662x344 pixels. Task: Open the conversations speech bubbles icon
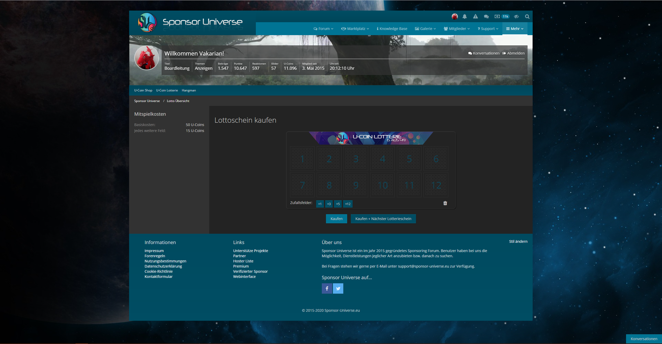tap(486, 17)
